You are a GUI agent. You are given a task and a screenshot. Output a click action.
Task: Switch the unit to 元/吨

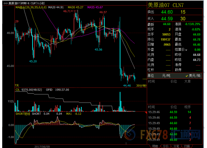[x=166, y=75]
